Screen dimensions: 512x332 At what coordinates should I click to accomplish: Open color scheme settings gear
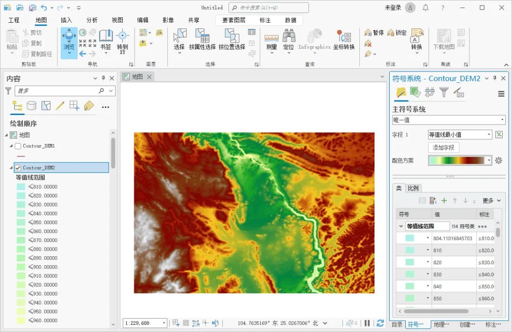tap(498, 161)
